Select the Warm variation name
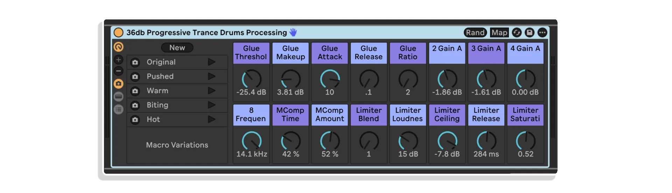 [157, 91]
